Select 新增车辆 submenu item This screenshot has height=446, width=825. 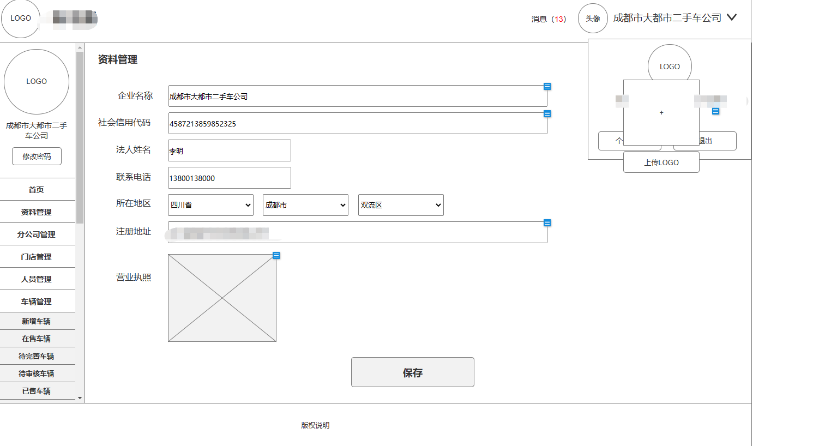37,321
